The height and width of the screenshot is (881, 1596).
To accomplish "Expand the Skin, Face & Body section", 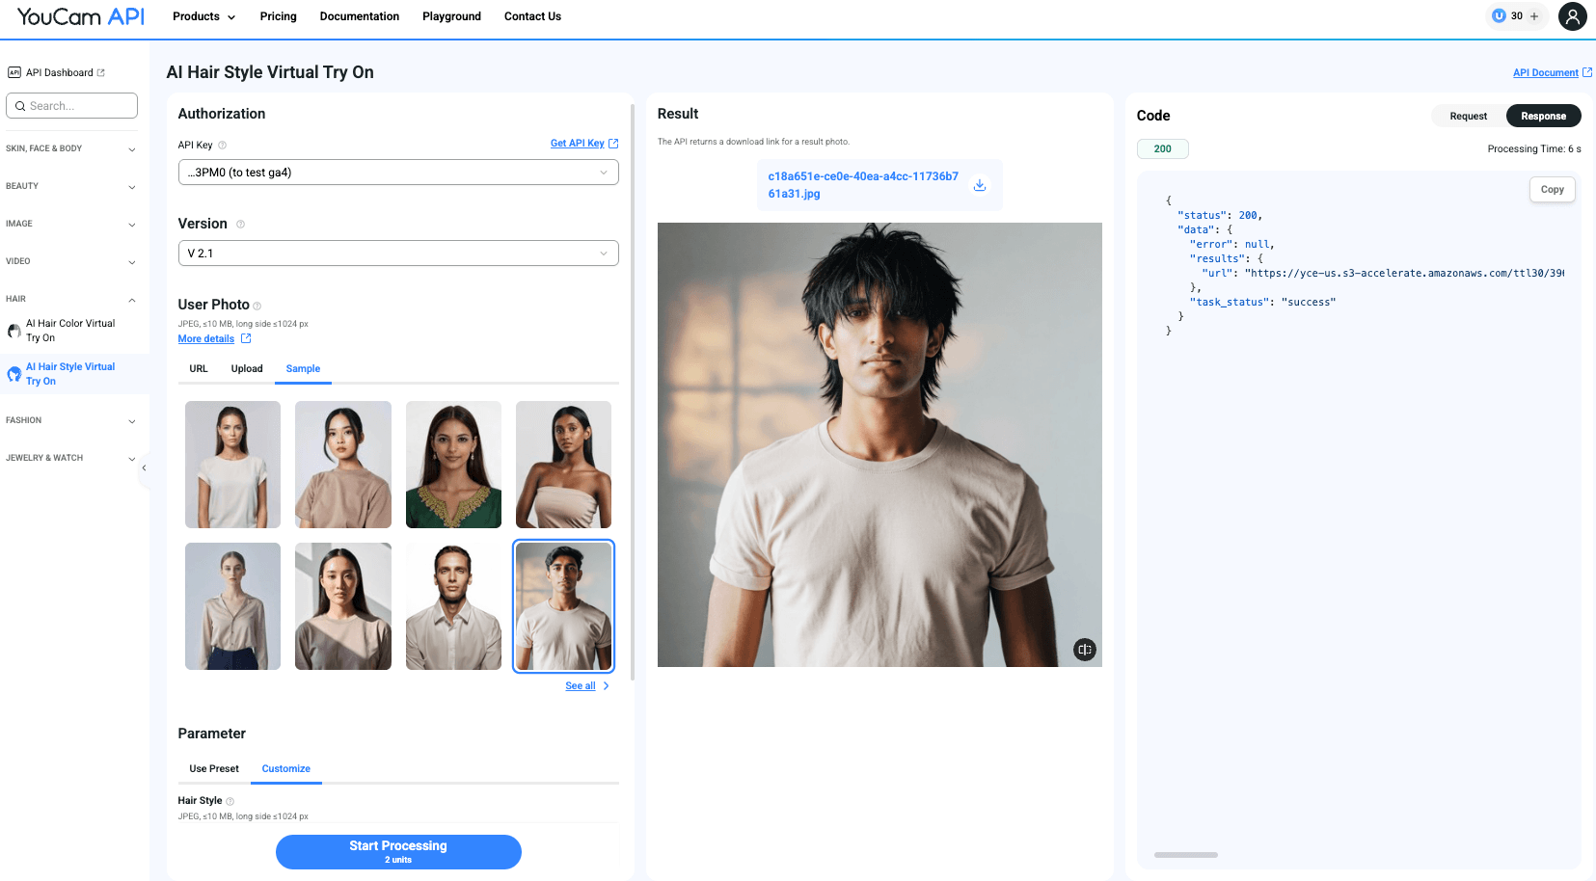I will click(x=71, y=148).
